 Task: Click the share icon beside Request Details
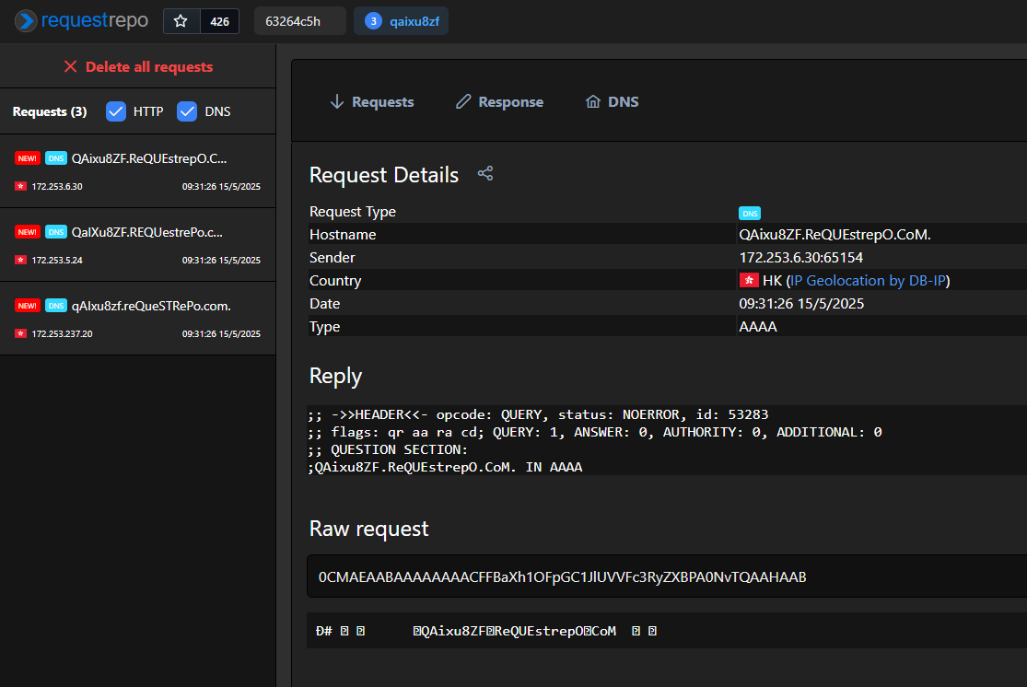(x=485, y=173)
